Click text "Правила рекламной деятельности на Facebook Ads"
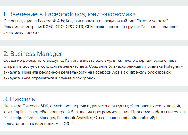 [71, 72]
